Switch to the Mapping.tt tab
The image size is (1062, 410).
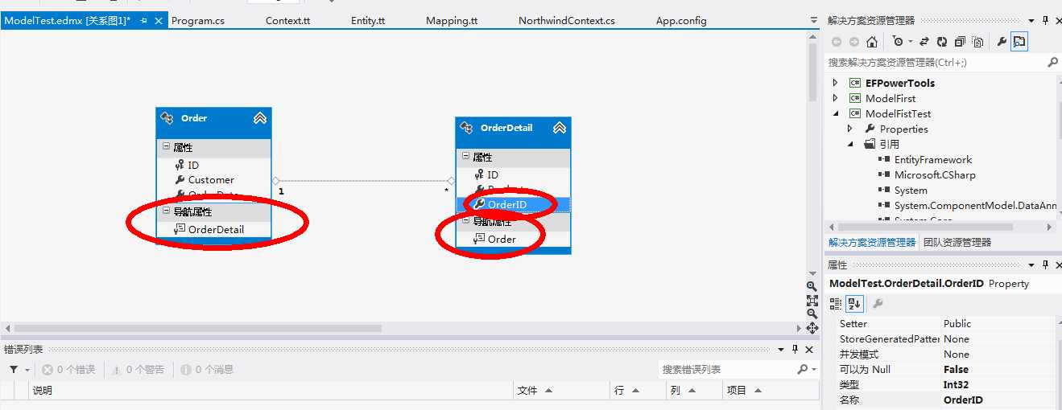[452, 21]
